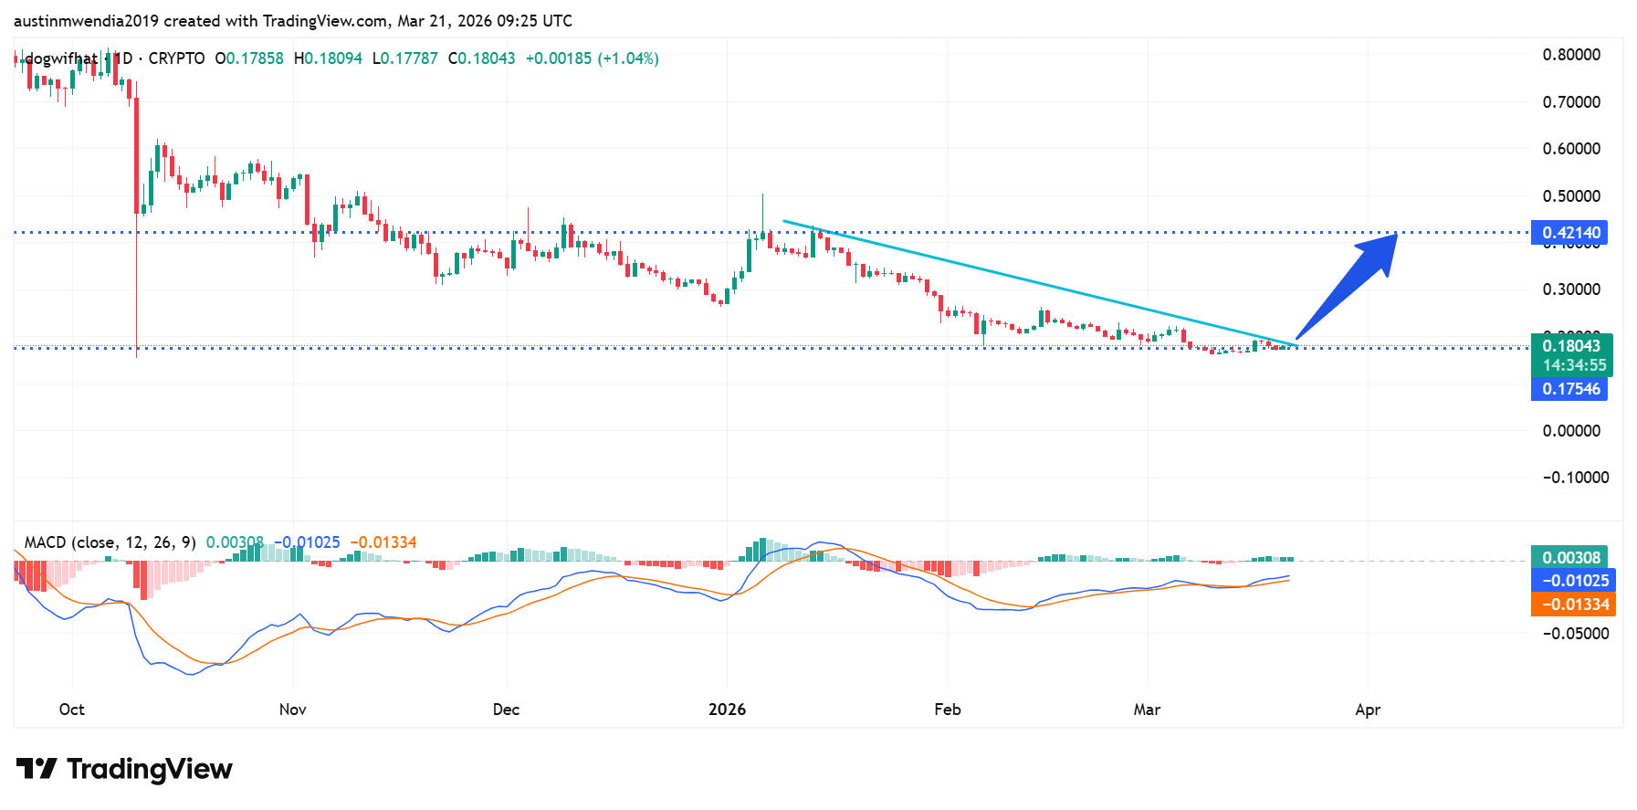Click the close value C0.18043 in the header
The height and width of the screenshot is (810, 1637).
481,58
